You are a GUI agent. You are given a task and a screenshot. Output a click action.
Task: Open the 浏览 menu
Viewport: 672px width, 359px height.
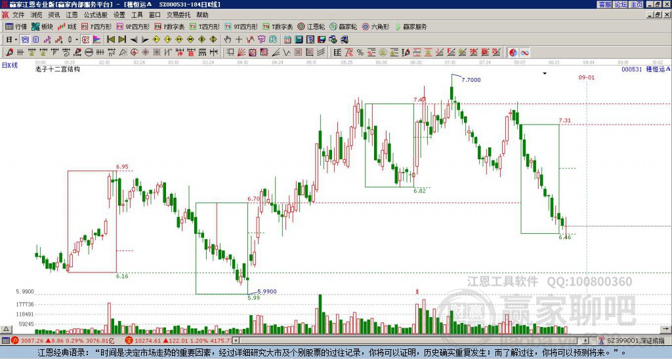[36, 15]
